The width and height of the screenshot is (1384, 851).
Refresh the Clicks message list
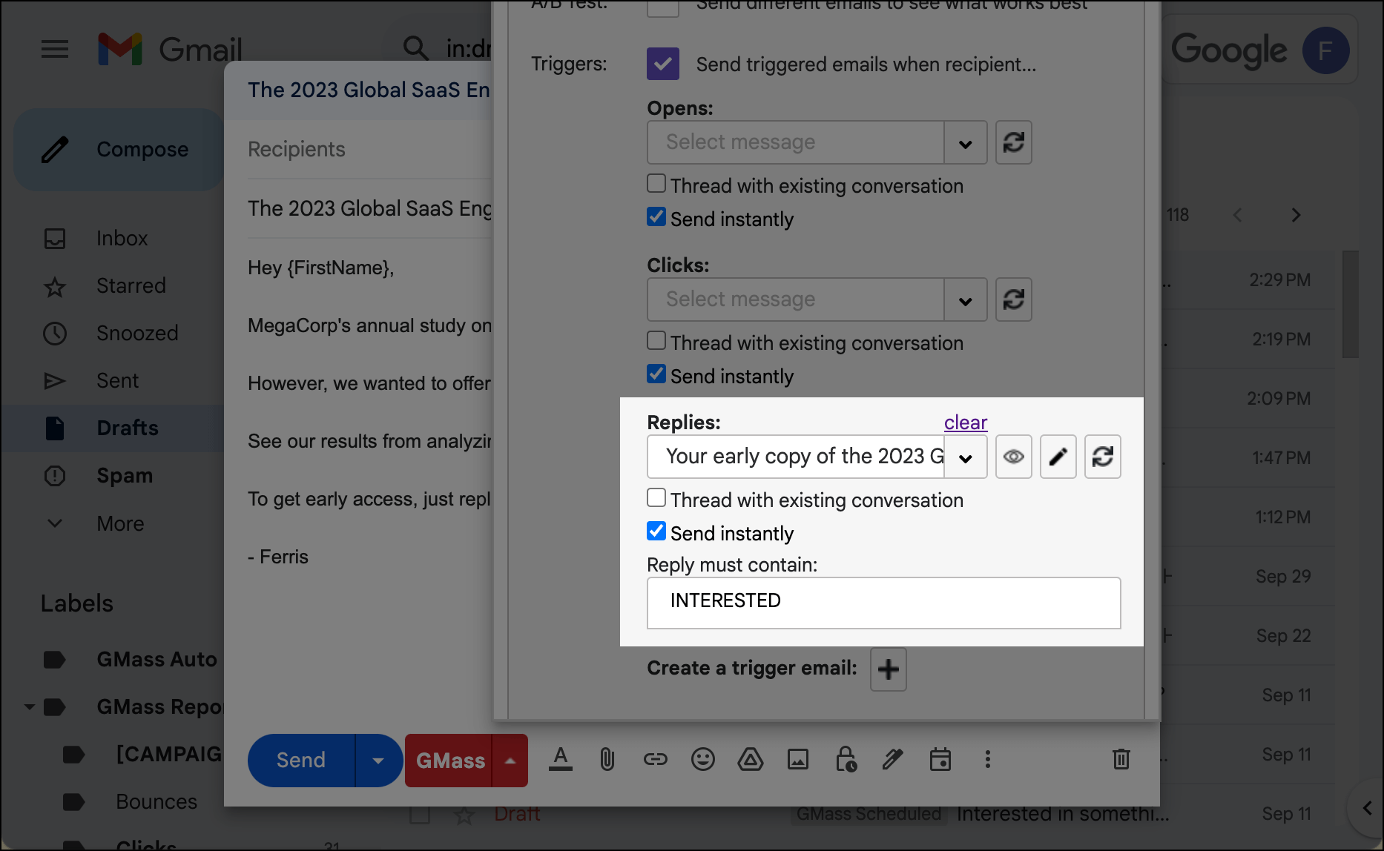[1013, 299]
